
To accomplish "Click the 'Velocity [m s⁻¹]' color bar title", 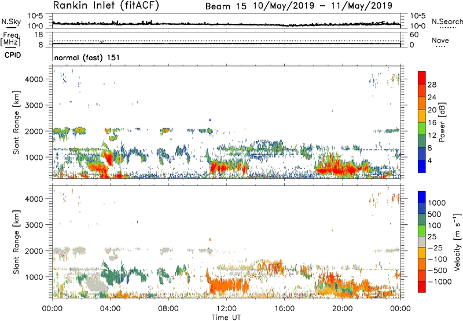I will [x=458, y=242].
